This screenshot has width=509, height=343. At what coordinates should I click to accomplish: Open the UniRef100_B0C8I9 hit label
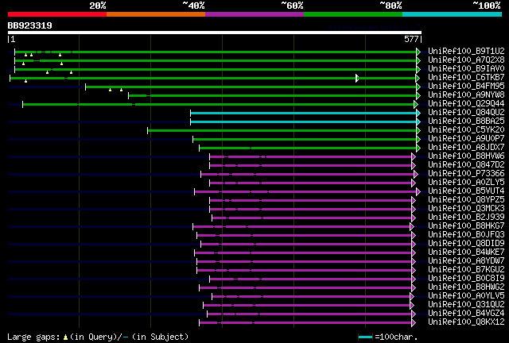[x=466, y=279]
